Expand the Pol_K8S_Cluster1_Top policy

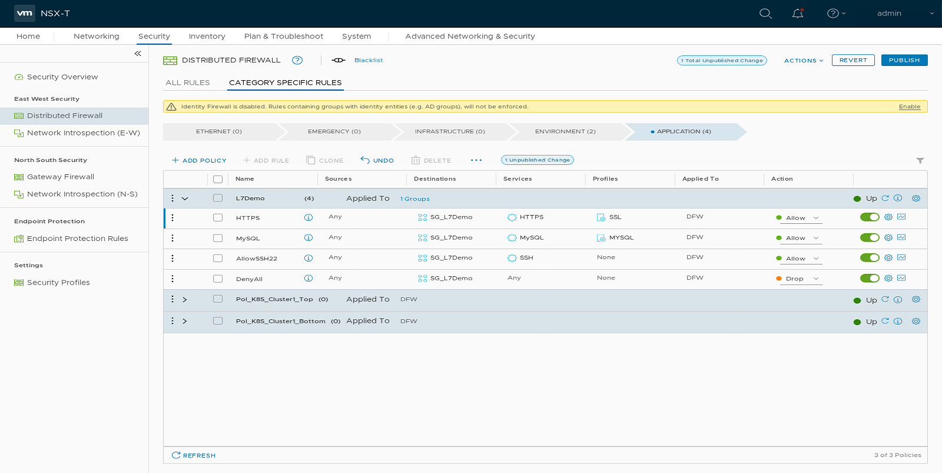[x=185, y=300]
